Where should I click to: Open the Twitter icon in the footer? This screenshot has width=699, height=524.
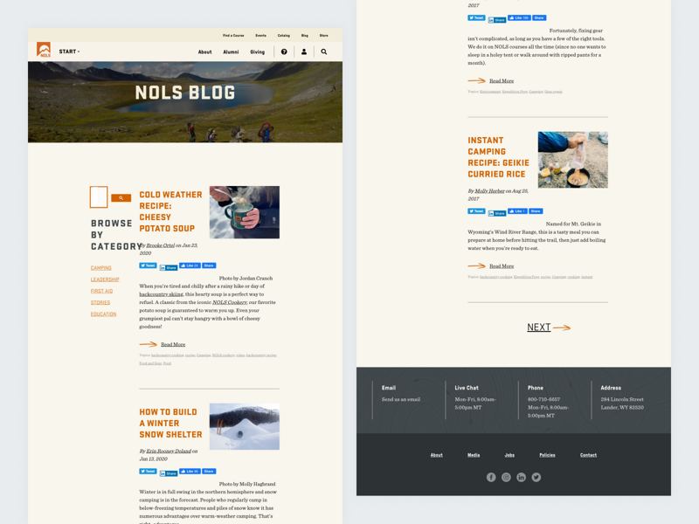coord(536,477)
